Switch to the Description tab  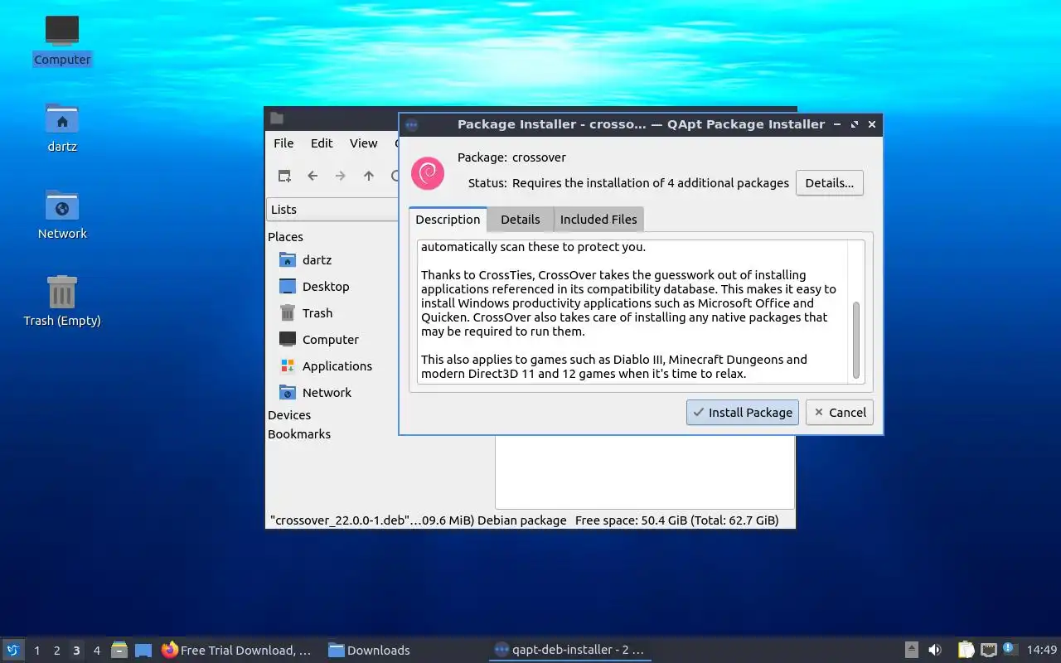448,220
